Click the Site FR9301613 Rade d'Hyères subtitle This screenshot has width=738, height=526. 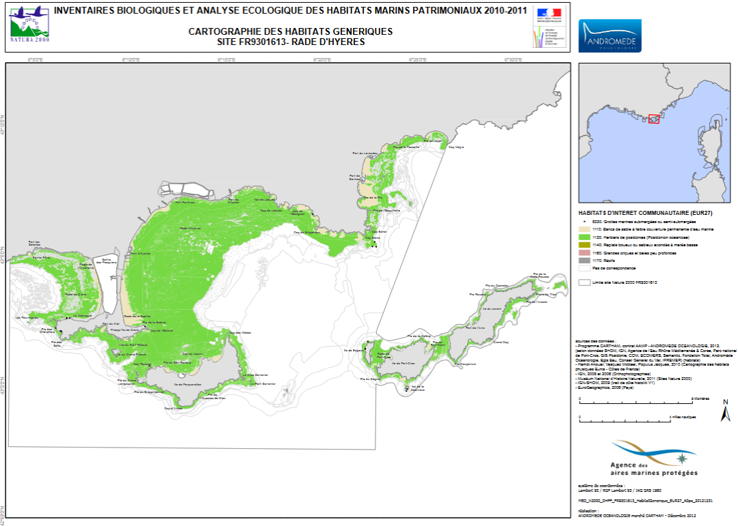(290, 42)
